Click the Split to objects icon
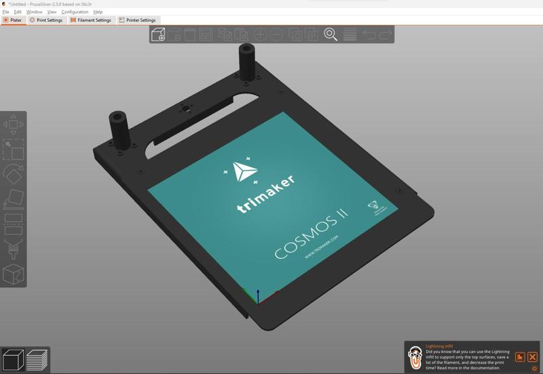This screenshot has width=543, height=374. click(295, 35)
